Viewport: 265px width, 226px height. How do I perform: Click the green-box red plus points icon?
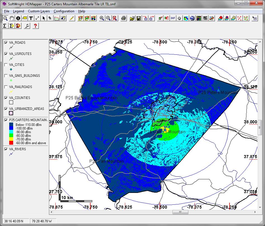pos(246,18)
